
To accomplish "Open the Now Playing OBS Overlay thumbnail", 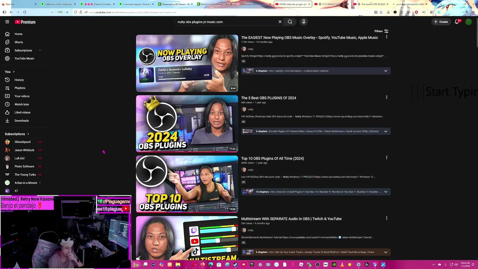I will 187,63.
